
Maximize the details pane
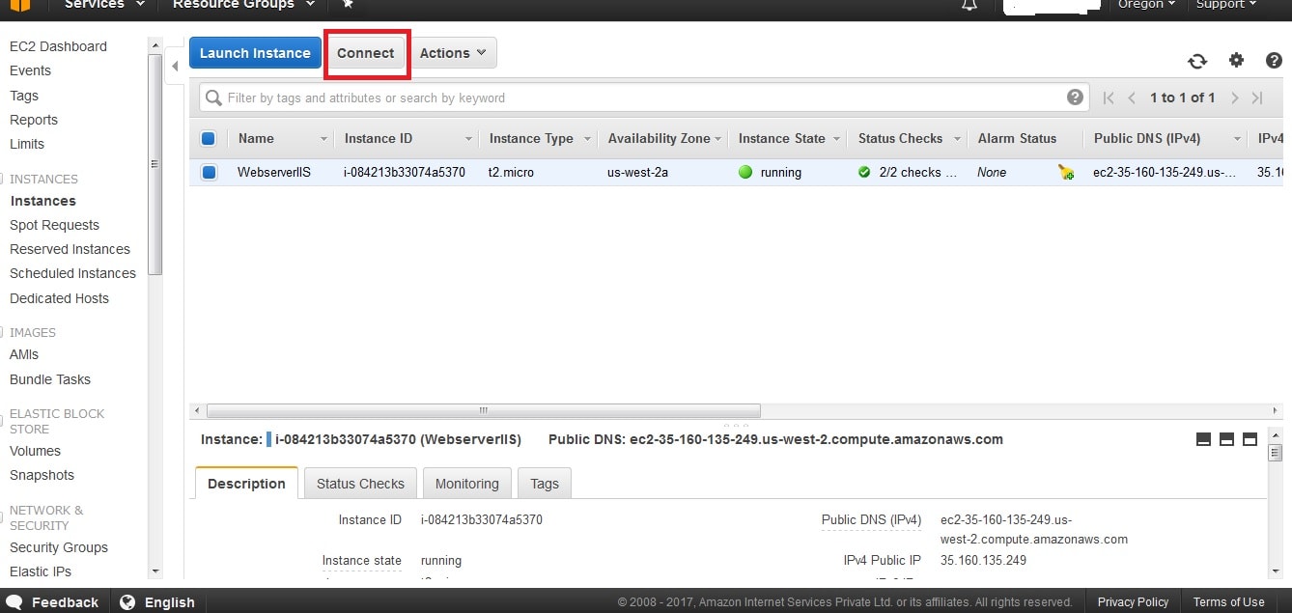(1250, 439)
